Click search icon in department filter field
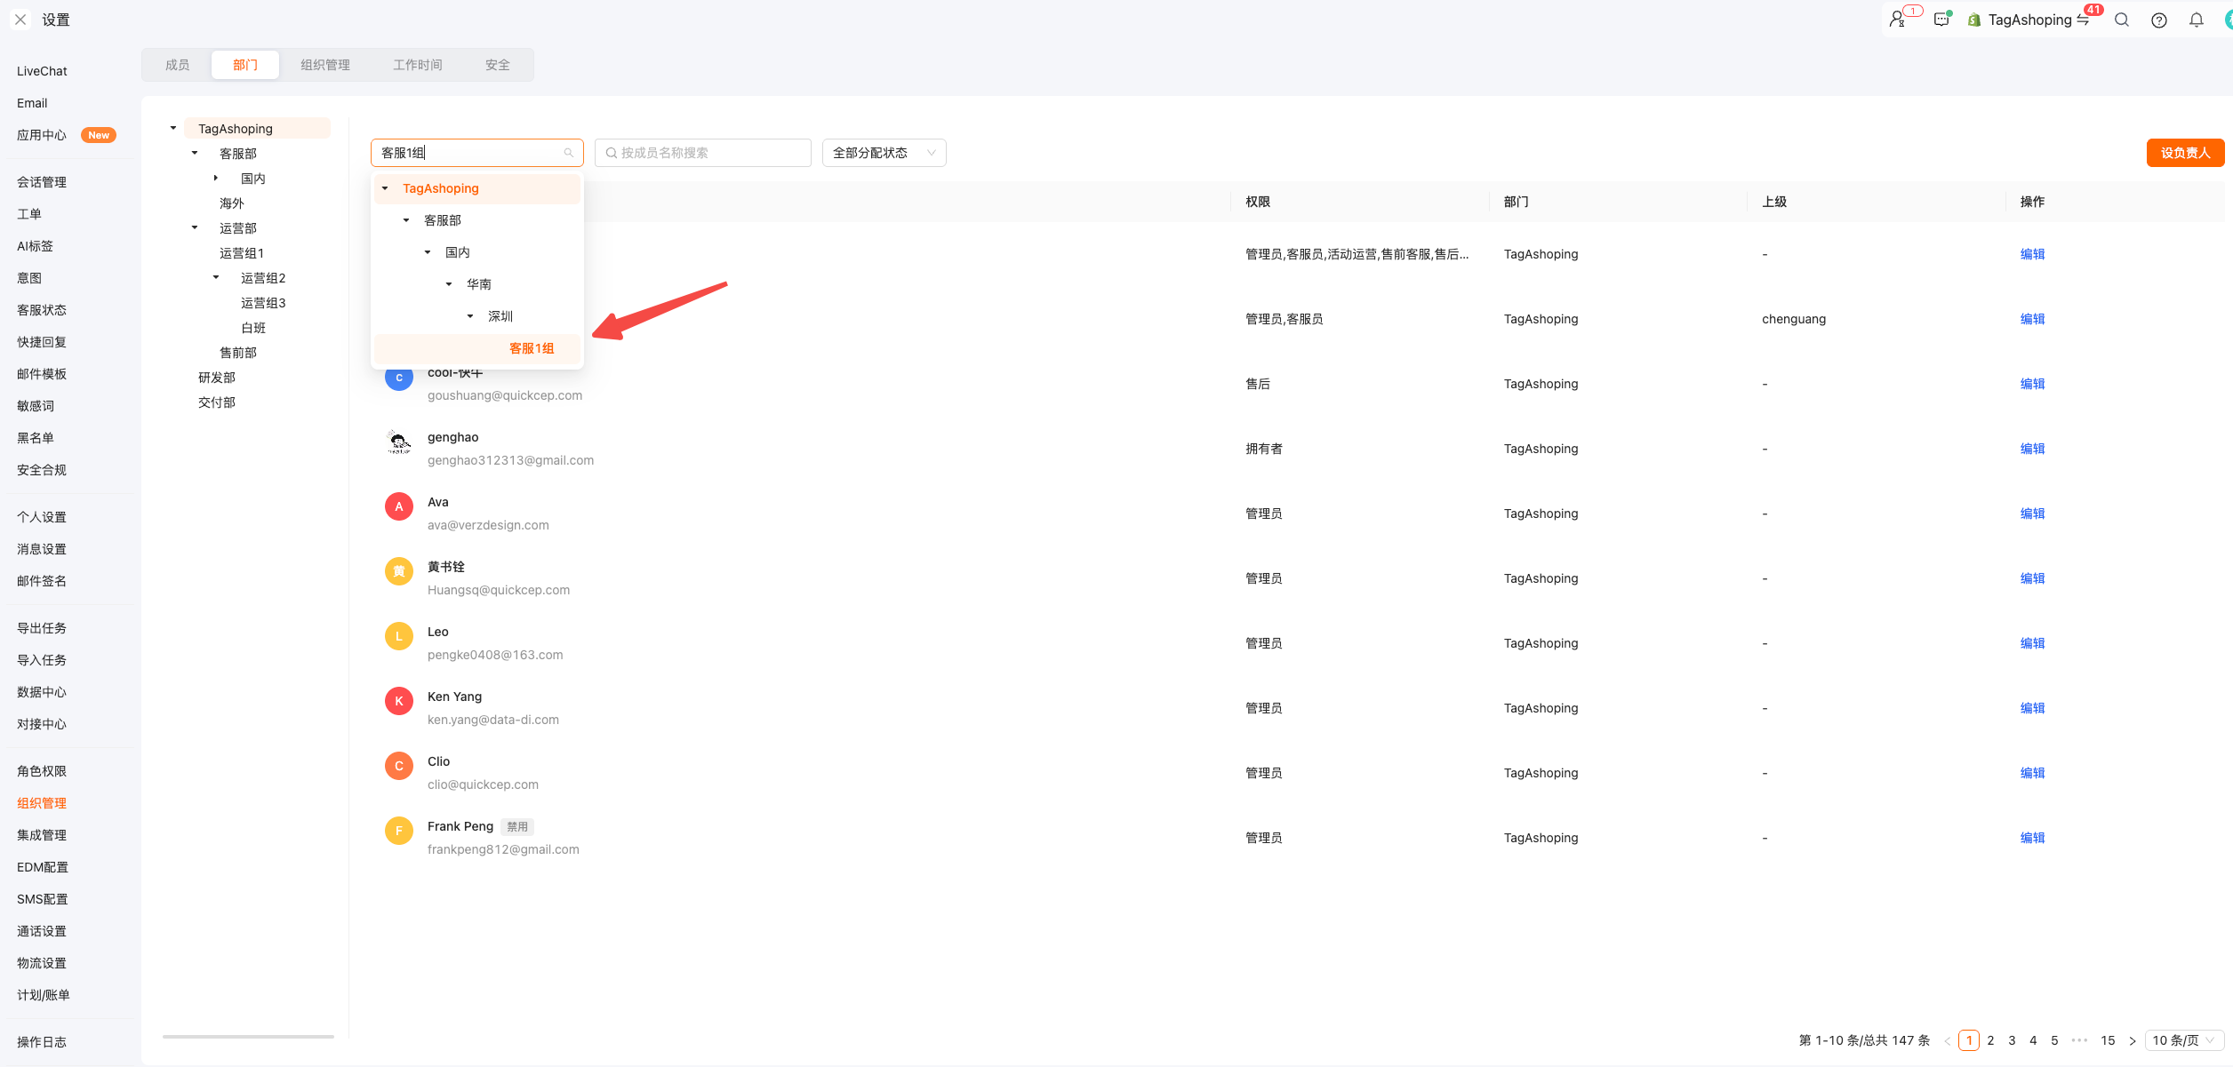The height and width of the screenshot is (1067, 2233). pyautogui.click(x=569, y=153)
